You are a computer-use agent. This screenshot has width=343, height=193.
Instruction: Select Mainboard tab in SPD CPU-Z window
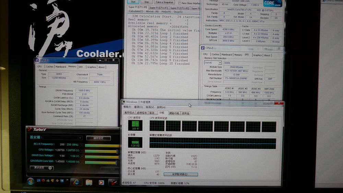tap(226, 55)
